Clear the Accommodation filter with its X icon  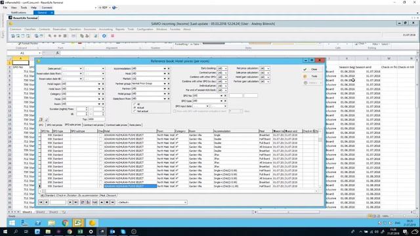tap(169, 69)
